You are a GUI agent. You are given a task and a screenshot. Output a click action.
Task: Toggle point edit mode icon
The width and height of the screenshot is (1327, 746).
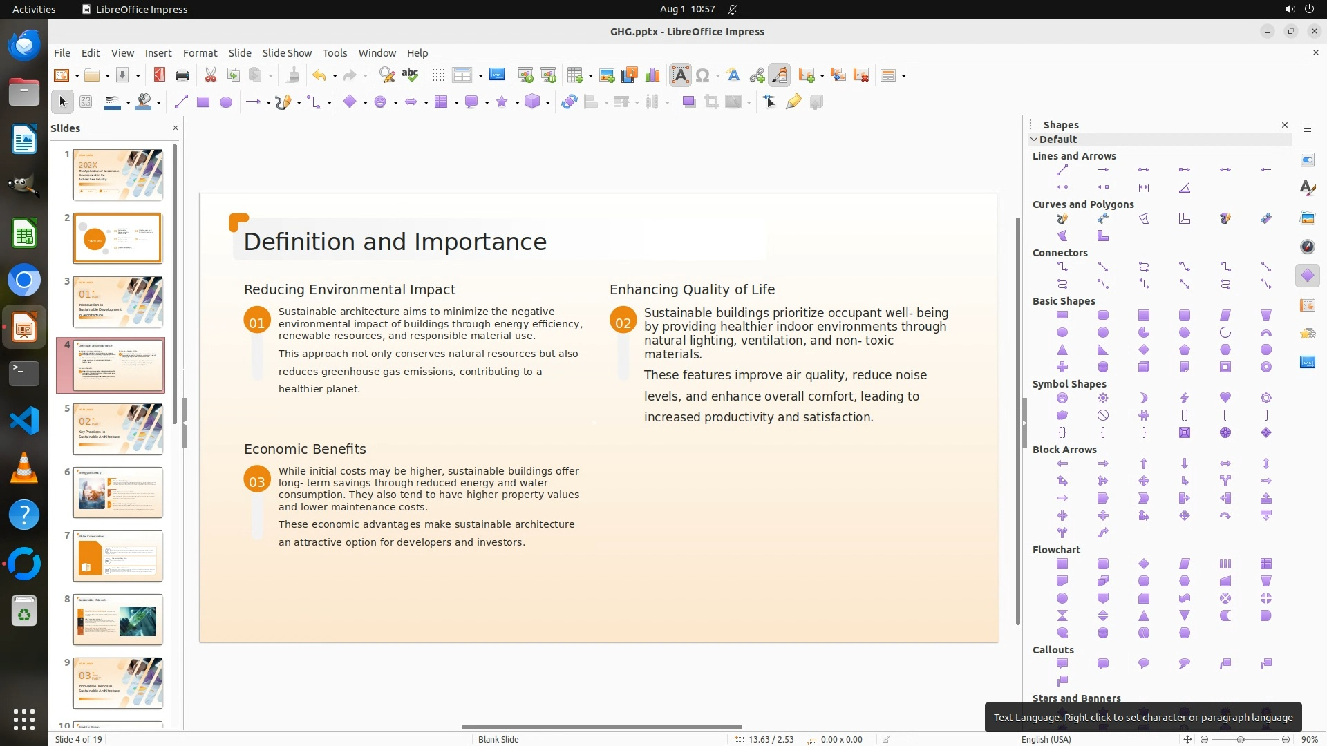click(x=769, y=102)
